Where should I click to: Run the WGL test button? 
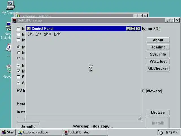[158, 61]
